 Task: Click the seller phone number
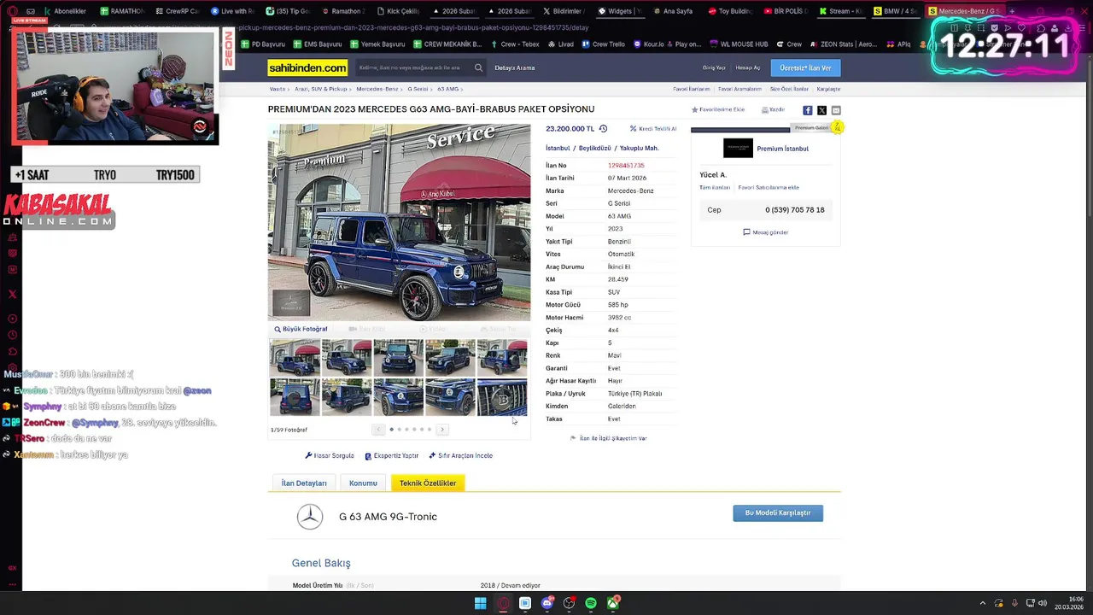[x=795, y=210]
